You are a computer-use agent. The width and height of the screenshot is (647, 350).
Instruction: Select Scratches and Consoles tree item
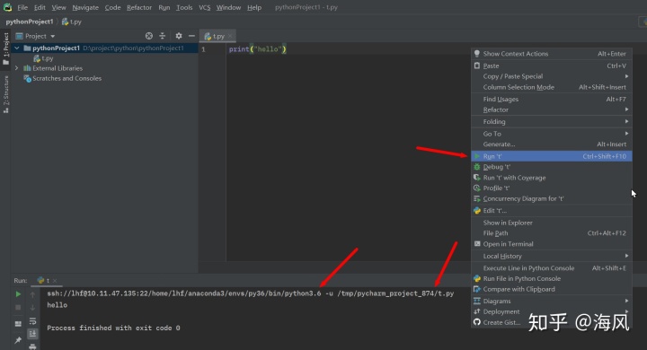pyautogui.click(x=63, y=78)
